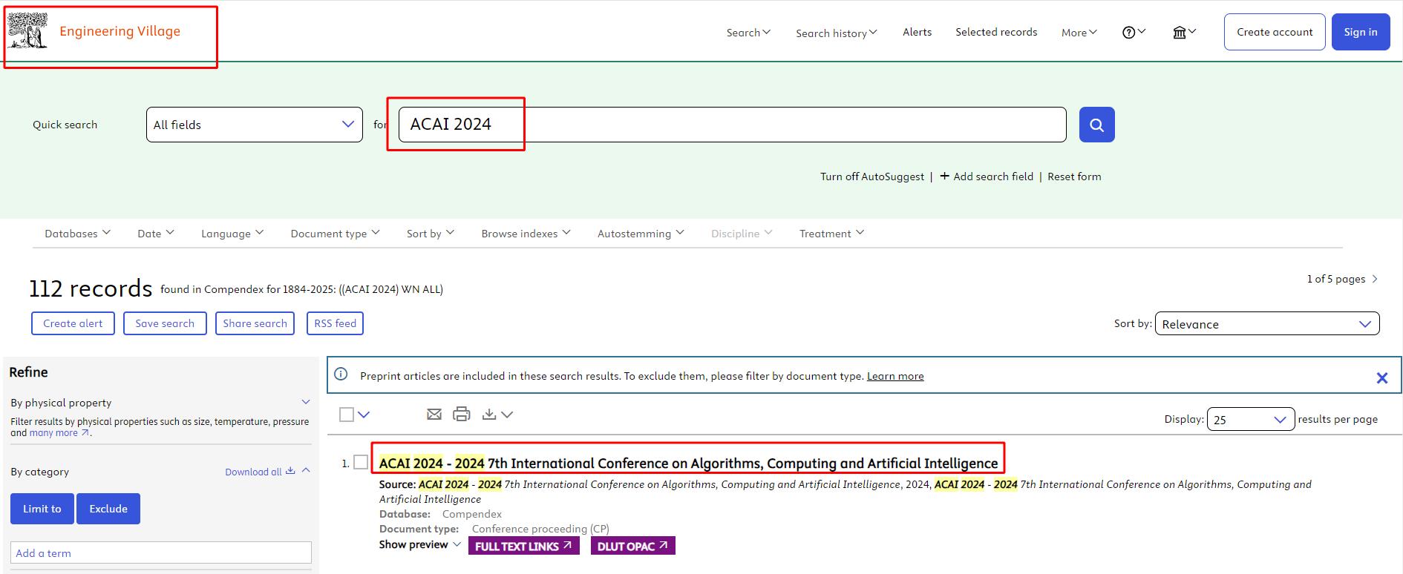
Task: Open the Search history menu
Action: click(836, 33)
